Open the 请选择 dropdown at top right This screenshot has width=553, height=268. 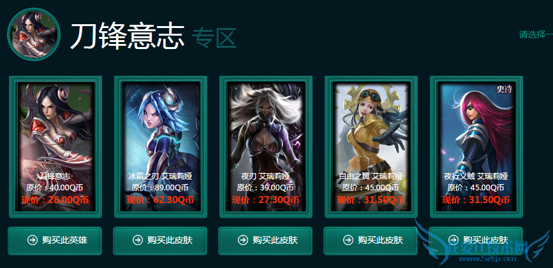point(535,34)
